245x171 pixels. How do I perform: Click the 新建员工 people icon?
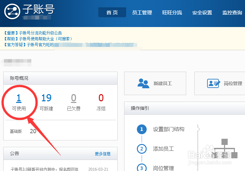[x=143, y=83]
